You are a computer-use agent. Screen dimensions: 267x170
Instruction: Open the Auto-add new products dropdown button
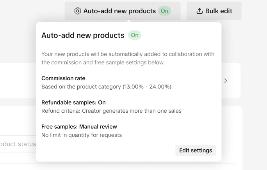[119, 11]
